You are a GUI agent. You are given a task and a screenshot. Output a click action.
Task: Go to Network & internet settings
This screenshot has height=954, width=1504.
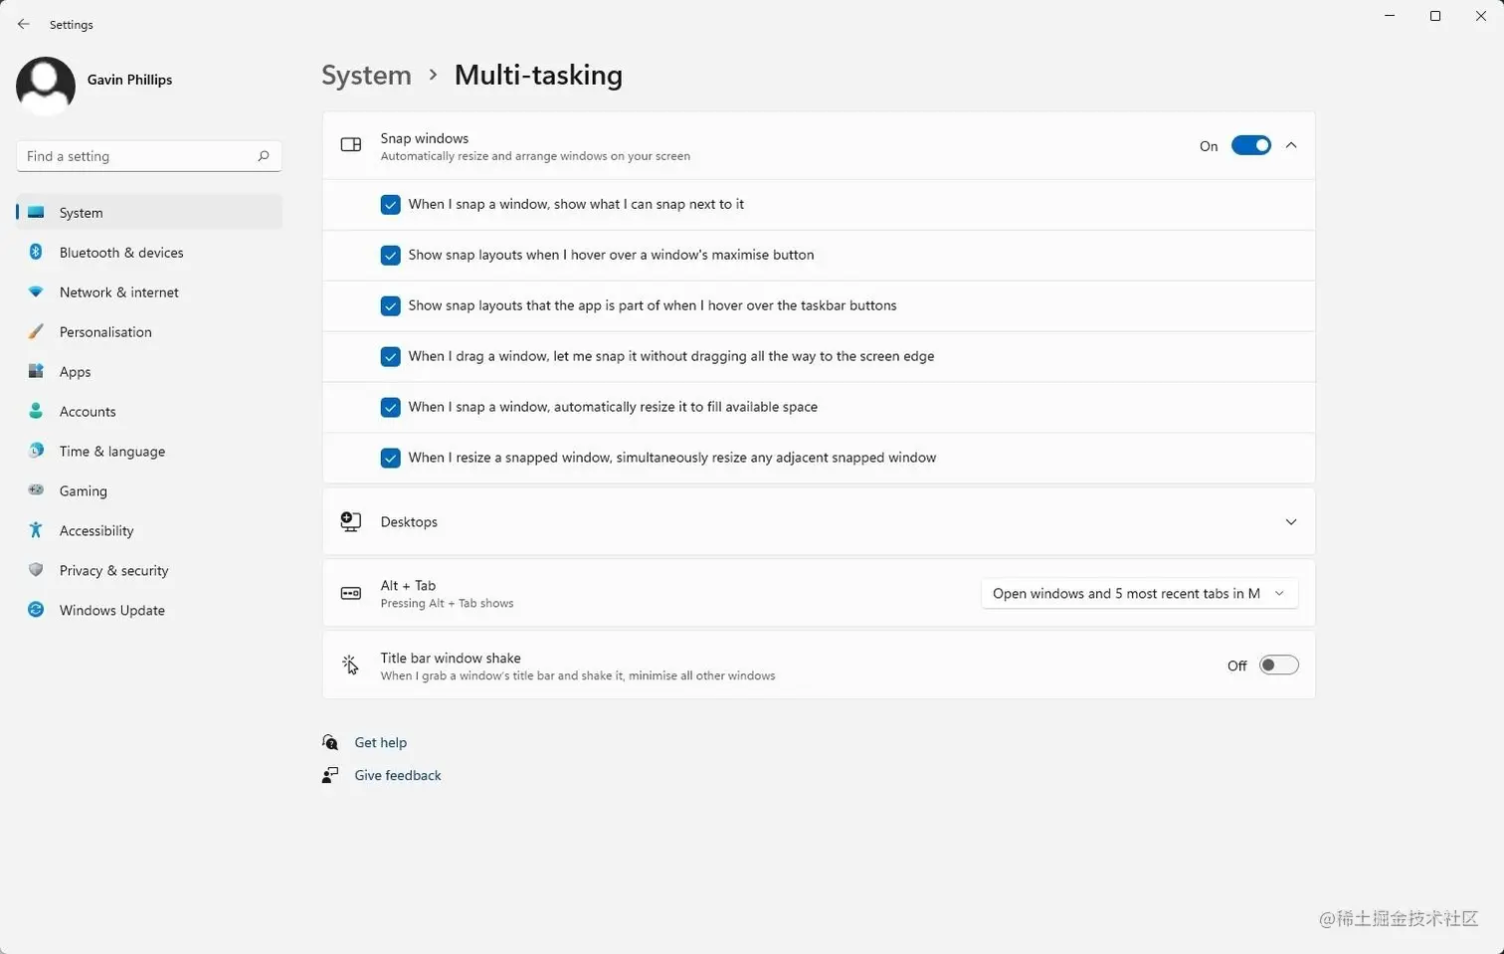click(x=149, y=291)
